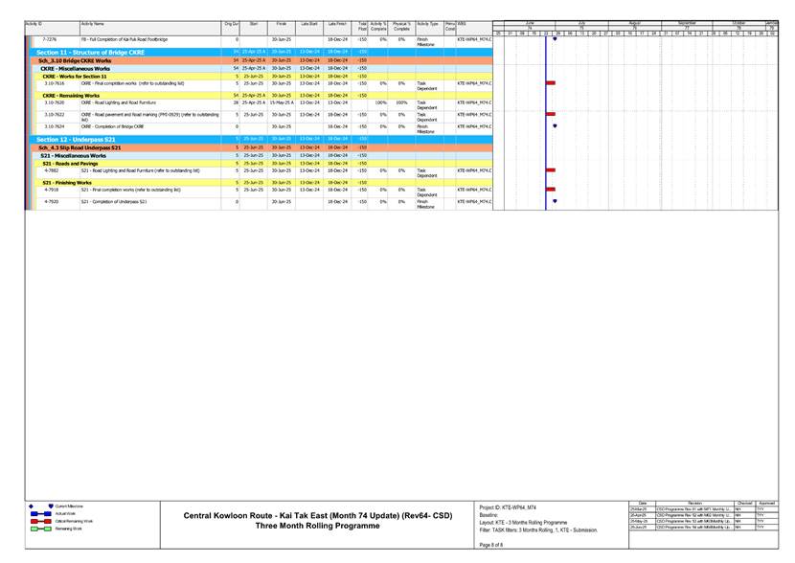Click milestone diamond for Completion of Bridge CKRE
The image size is (795, 563).
click(556, 125)
